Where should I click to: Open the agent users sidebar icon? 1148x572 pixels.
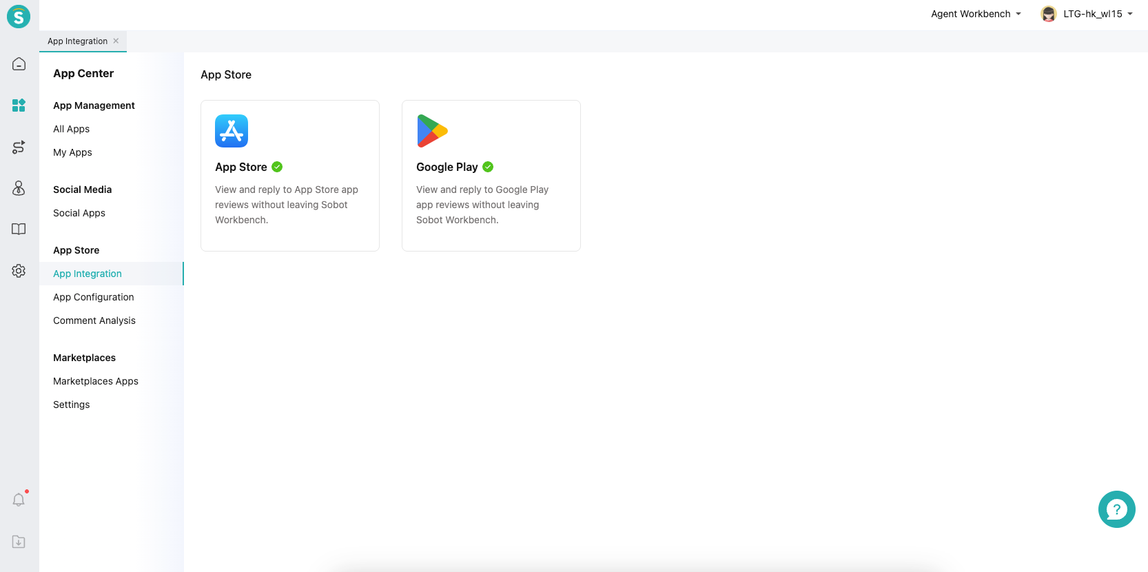tap(19, 188)
